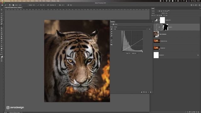
Task: Delete the Curves adjustment layer from Properties
Action: [x=151, y=92]
